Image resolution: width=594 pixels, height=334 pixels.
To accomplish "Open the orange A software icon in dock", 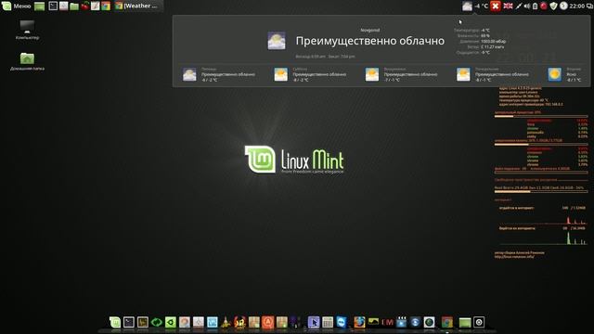I will [268, 322].
